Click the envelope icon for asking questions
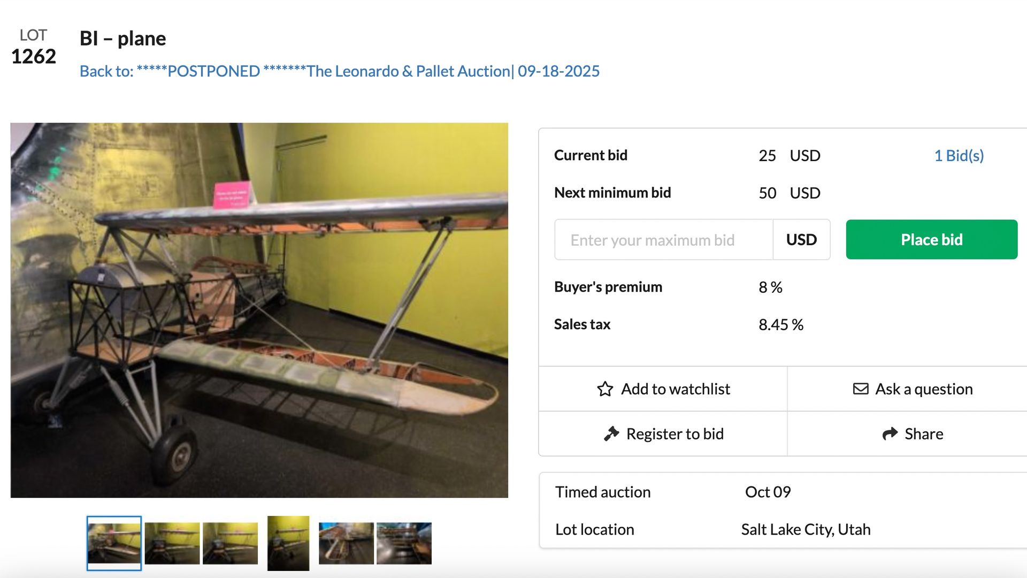Screen dimensions: 1027x578 861,389
